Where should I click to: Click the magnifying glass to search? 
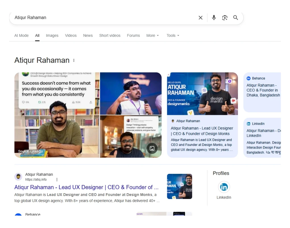(x=235, y=17)
